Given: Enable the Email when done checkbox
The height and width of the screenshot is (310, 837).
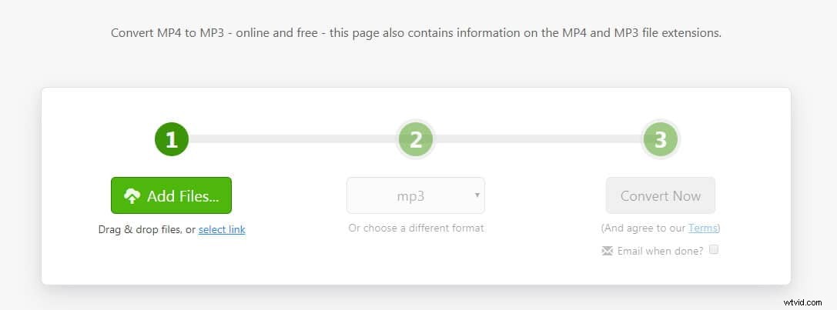Looking at the screenshot, I should [714, 249].
